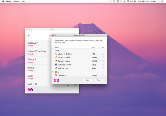
Task: Select the mint12 VM entry
Action: [38, 69]
